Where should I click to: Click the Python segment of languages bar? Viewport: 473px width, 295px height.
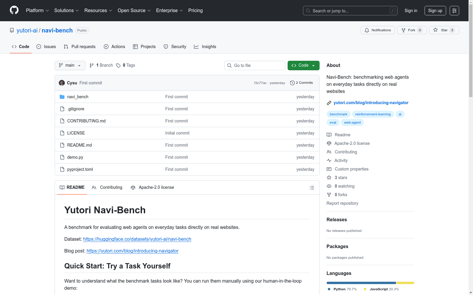[361, 283]
